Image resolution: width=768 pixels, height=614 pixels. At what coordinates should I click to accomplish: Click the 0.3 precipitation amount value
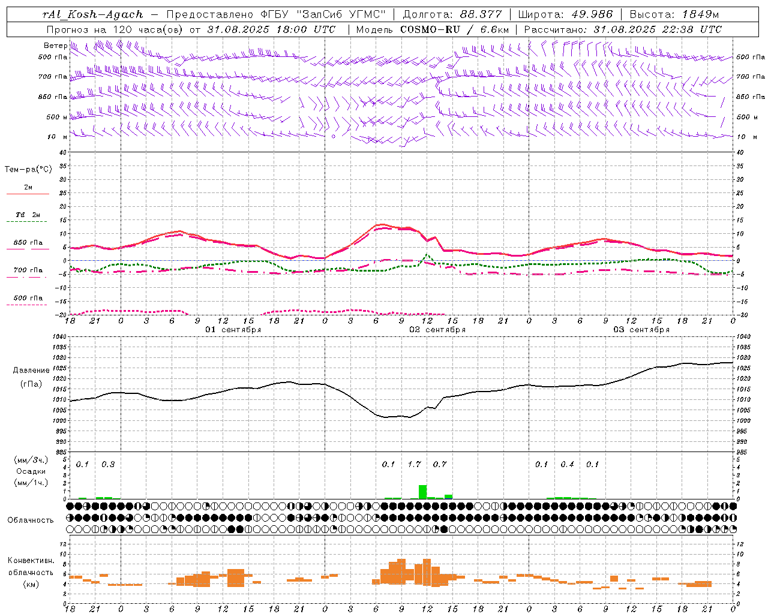click(x=108, y=464)
